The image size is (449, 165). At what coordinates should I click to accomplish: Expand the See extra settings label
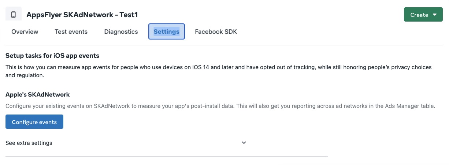[29, 143]
